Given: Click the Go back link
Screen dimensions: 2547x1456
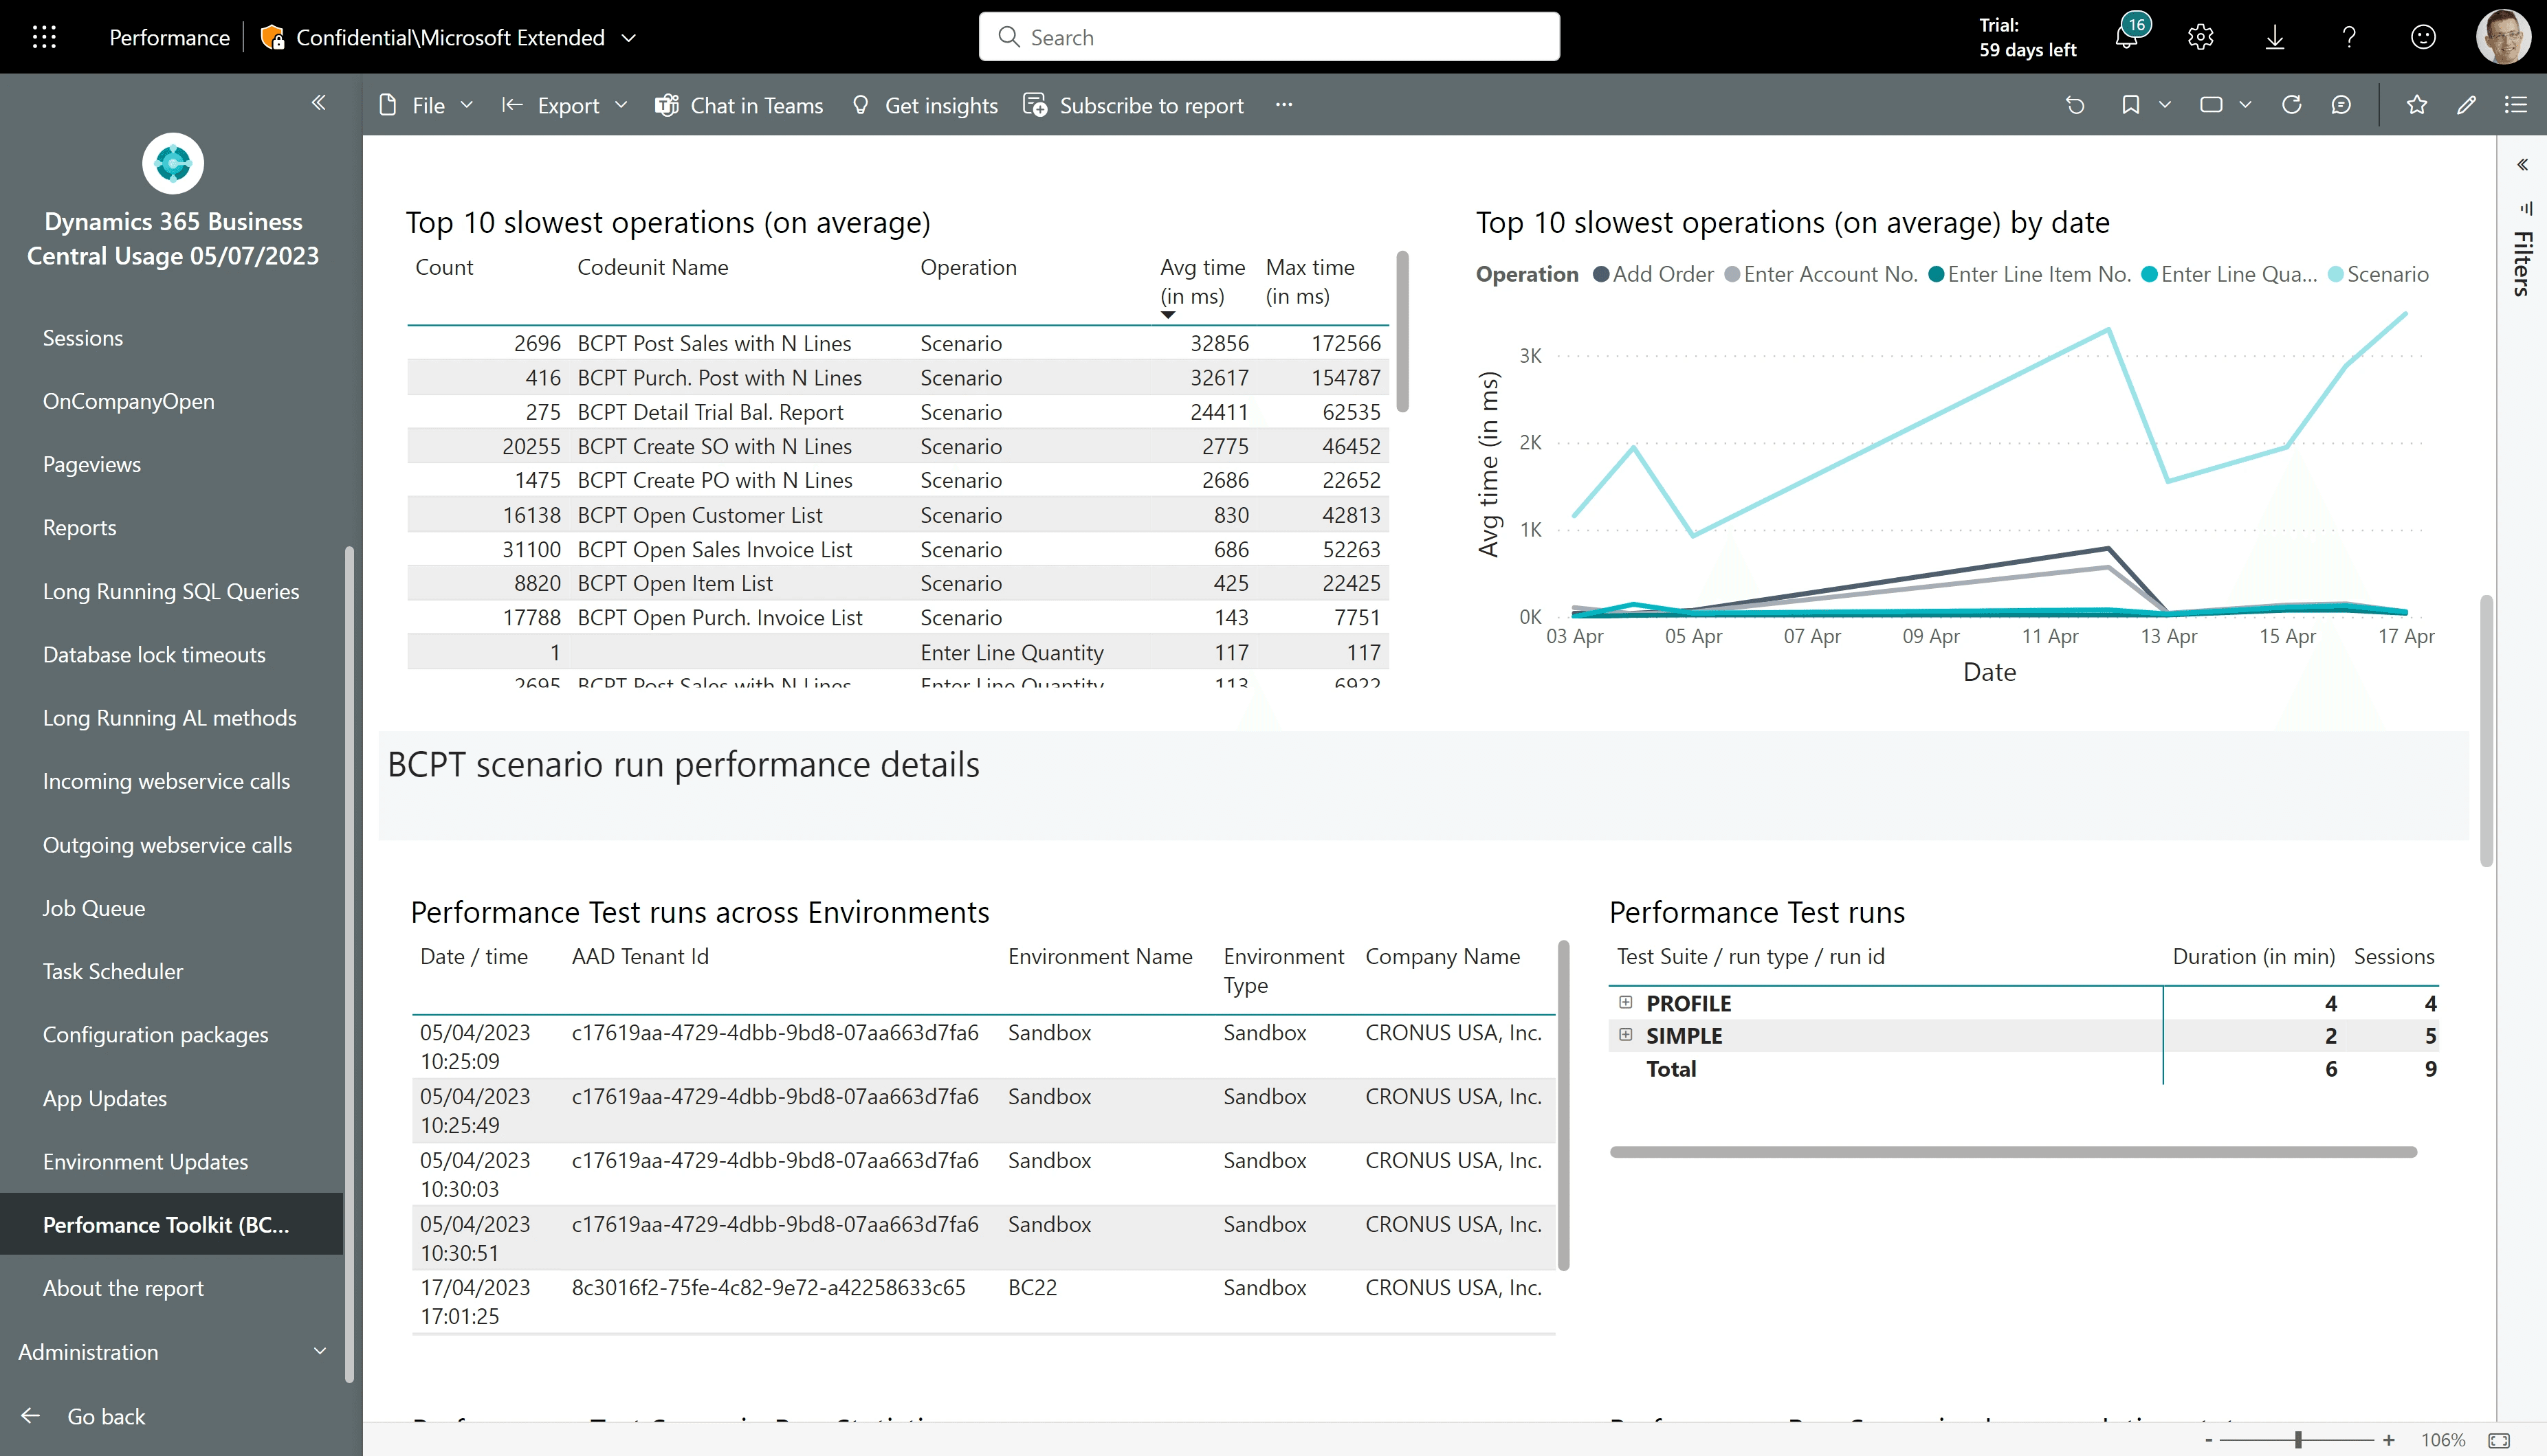Looking at the screenshot, I should pyautogui.click(x=105, y=1416).
